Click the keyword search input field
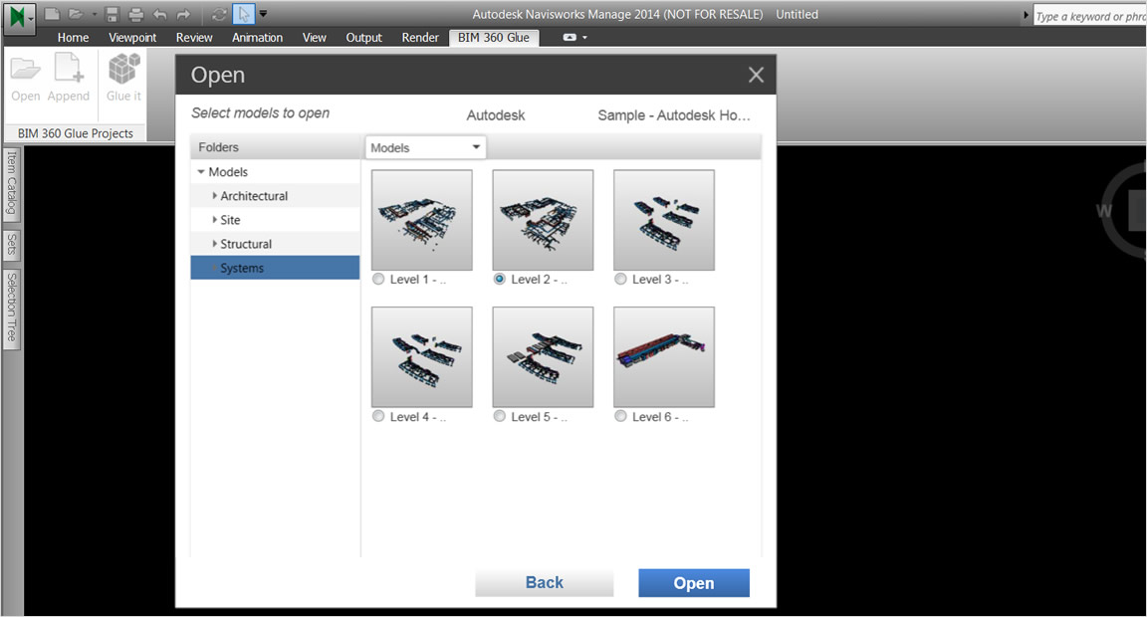1147x617 pixels. [1090, 15]
